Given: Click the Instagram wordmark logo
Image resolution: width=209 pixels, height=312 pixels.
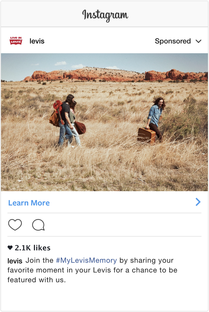Looking at the screenshot, I should pyautogui.click(x=105, y=15).
